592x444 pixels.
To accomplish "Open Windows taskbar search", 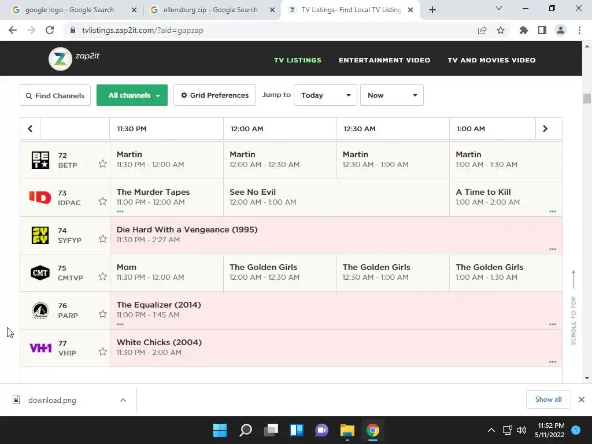I will tap(245, 430).
